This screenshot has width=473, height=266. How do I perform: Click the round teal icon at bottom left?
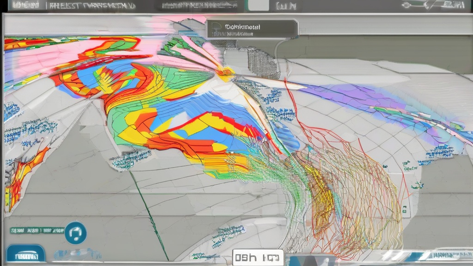pyautogui.click(x=76, y=233)
